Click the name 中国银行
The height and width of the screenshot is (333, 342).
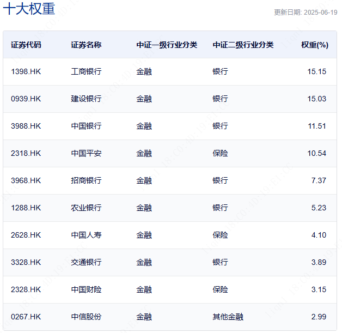(x=86, y=126)
